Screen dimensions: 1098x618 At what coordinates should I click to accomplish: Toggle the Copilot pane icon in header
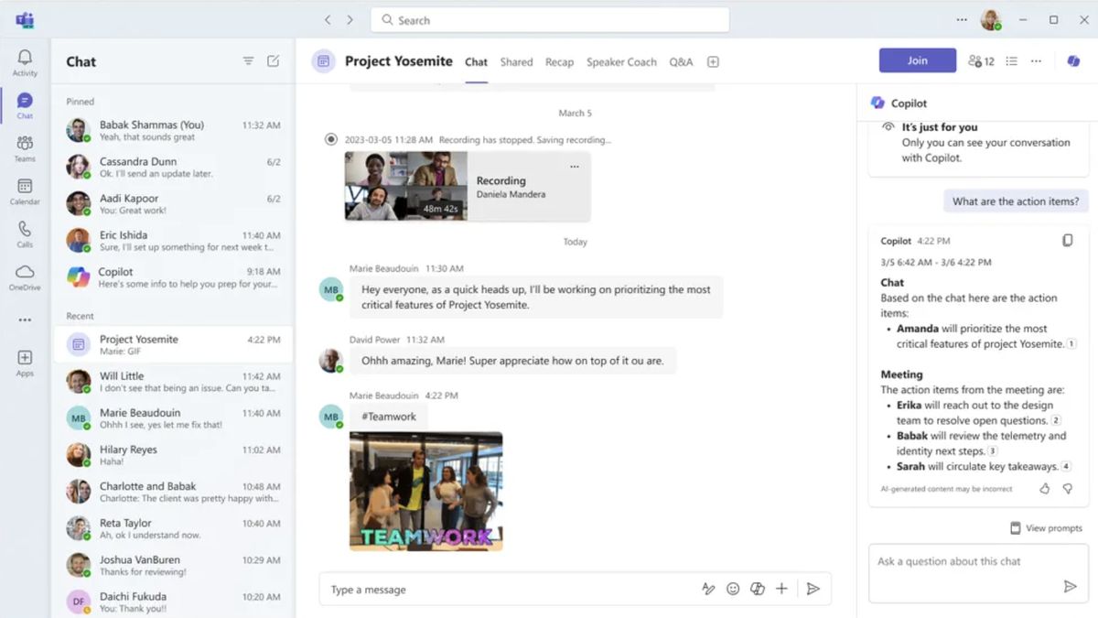(x=1073, y=61)
